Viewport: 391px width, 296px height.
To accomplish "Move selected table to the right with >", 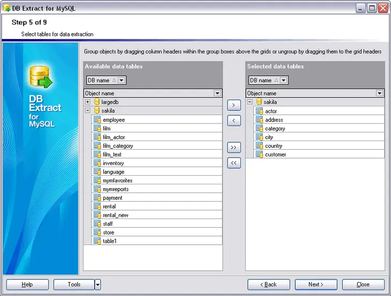I will coord(234,105).
